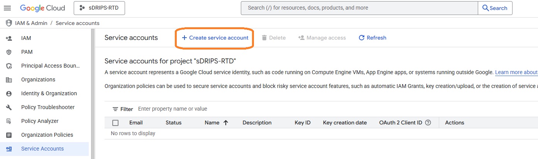
Task: Click the Google Cloud logo
Action: click(x=42, y=8)
